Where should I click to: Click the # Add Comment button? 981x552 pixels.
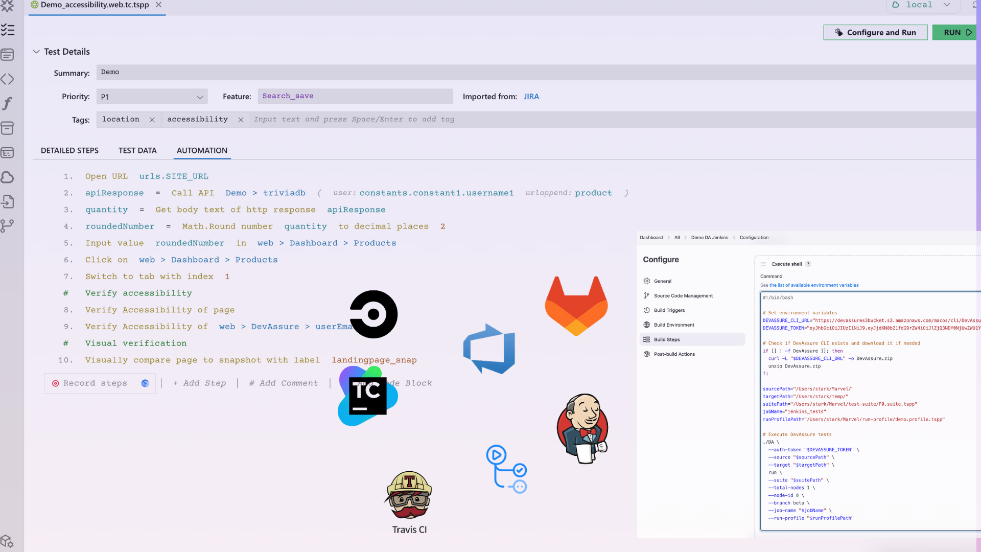point(283,383)
